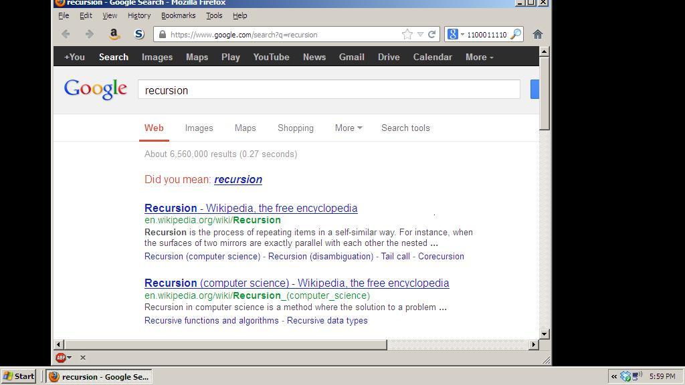This screenshot has height=385, width=685.
Task: Click the padlock site identity icon
Action: point(163,35)
